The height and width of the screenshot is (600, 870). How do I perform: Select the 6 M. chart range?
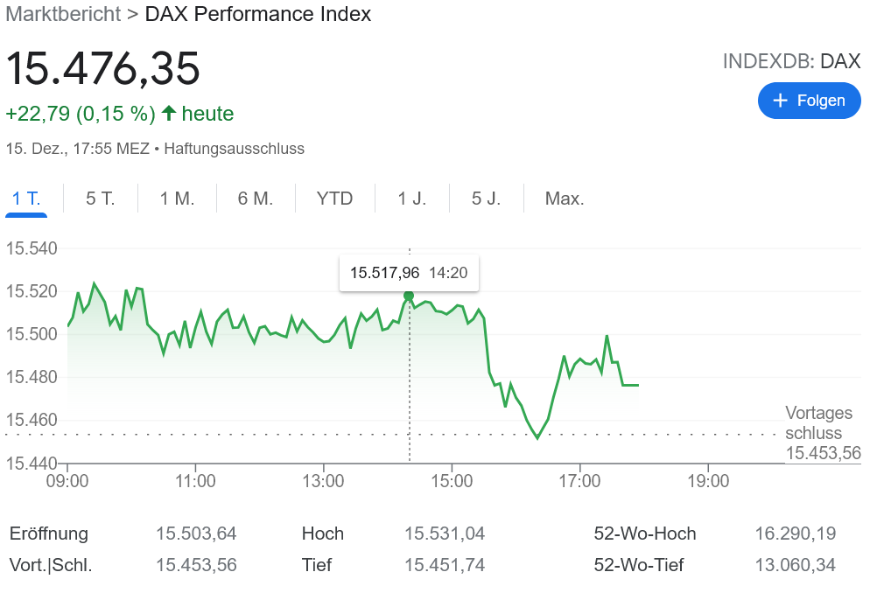256,199
